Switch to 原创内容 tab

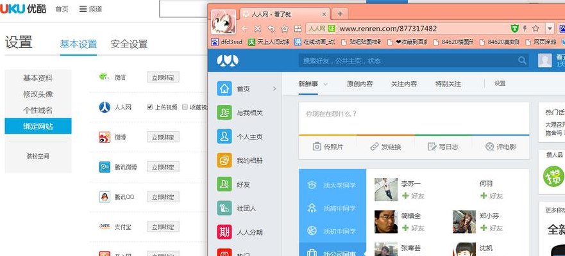click(360, 84)
